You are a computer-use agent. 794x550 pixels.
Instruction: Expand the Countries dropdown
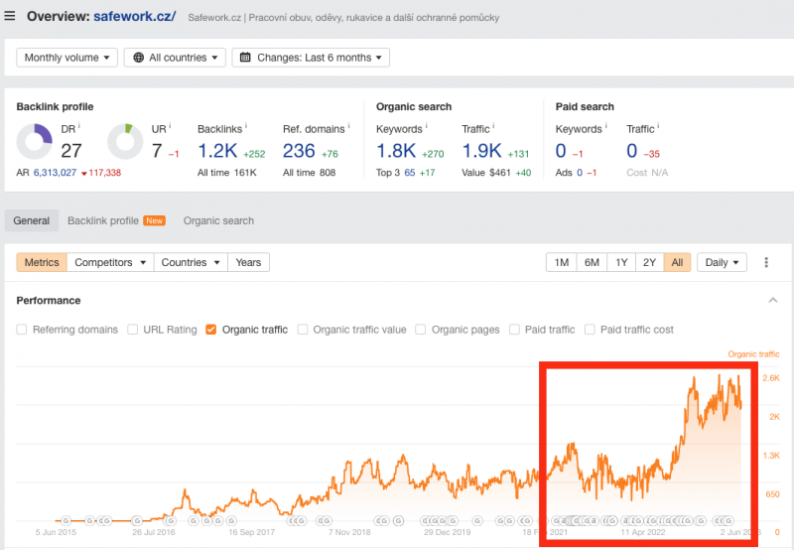click(191, 262)
